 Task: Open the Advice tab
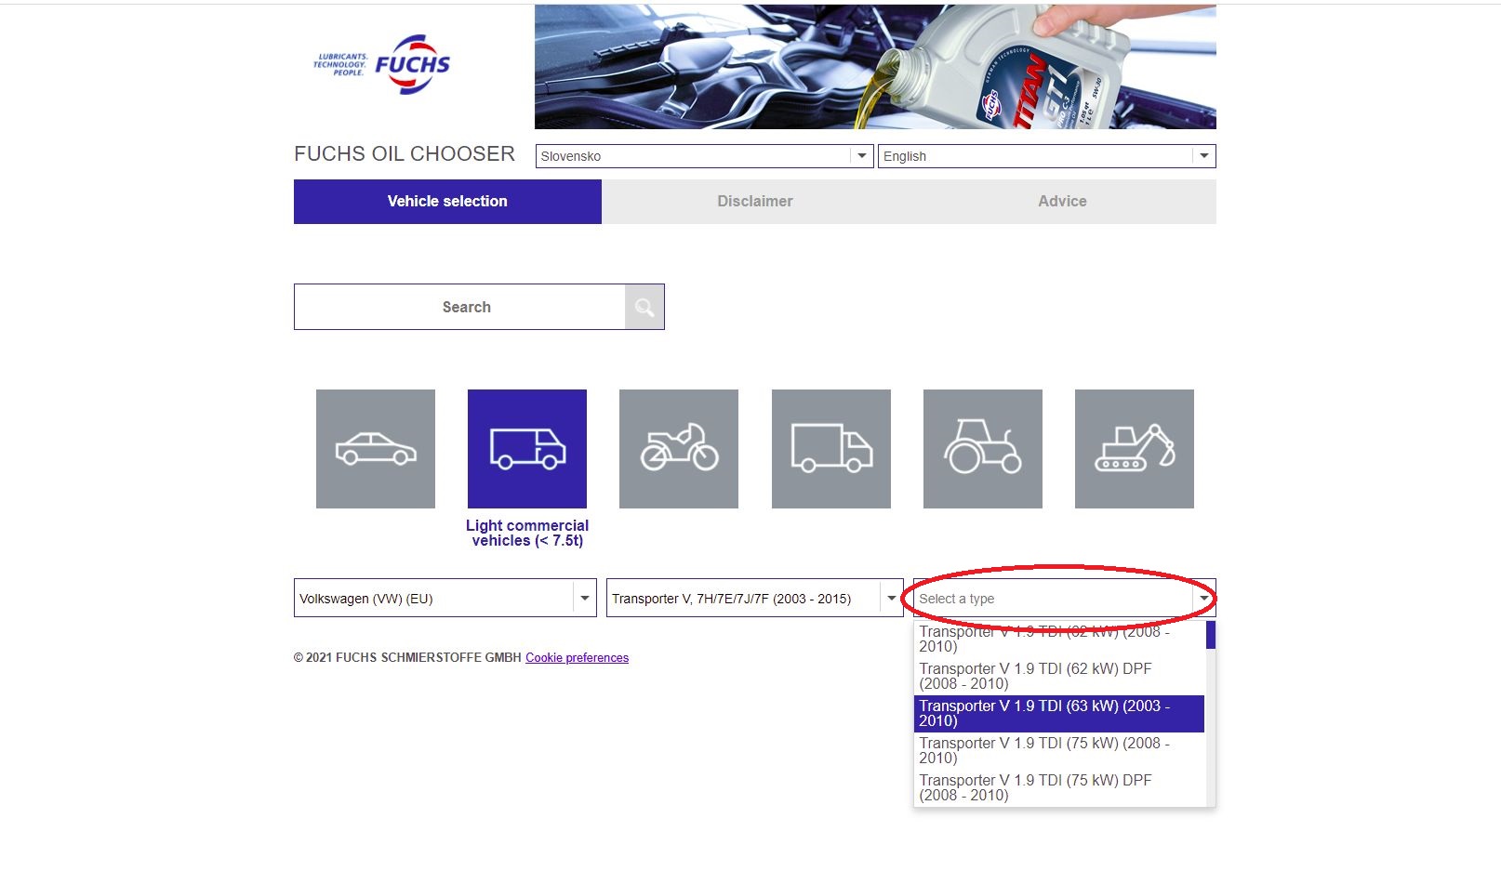[x=1062, y=201]
